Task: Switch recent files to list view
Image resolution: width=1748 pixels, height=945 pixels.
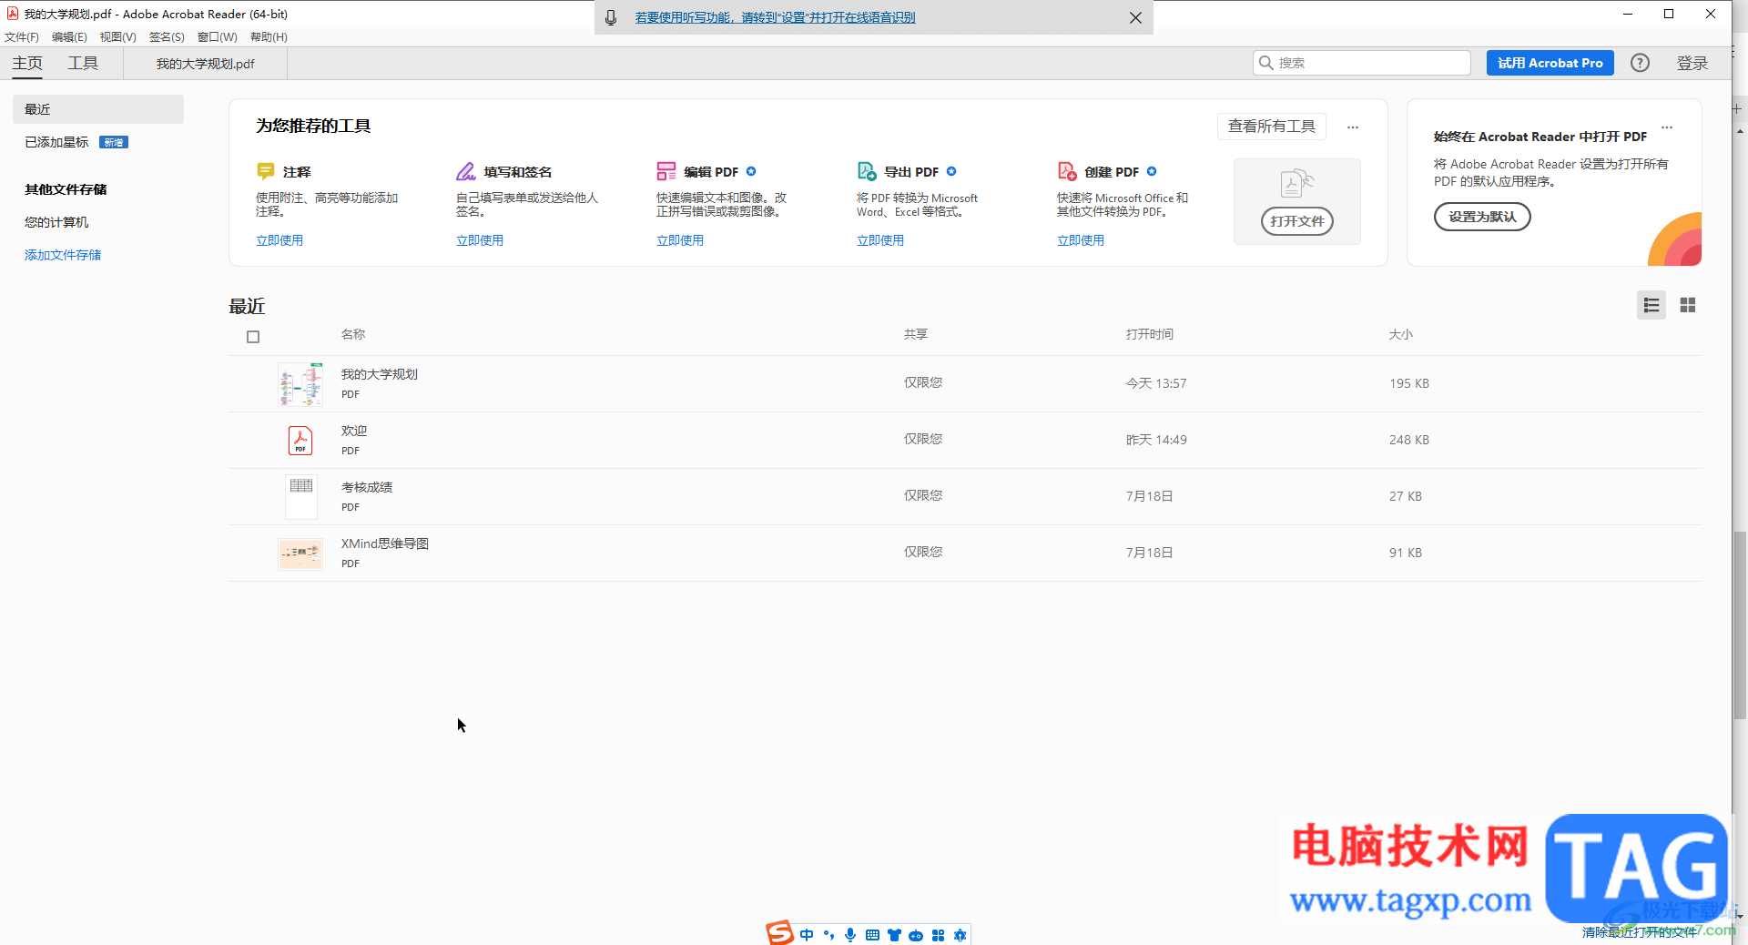Action: (x=1651, y=305)
